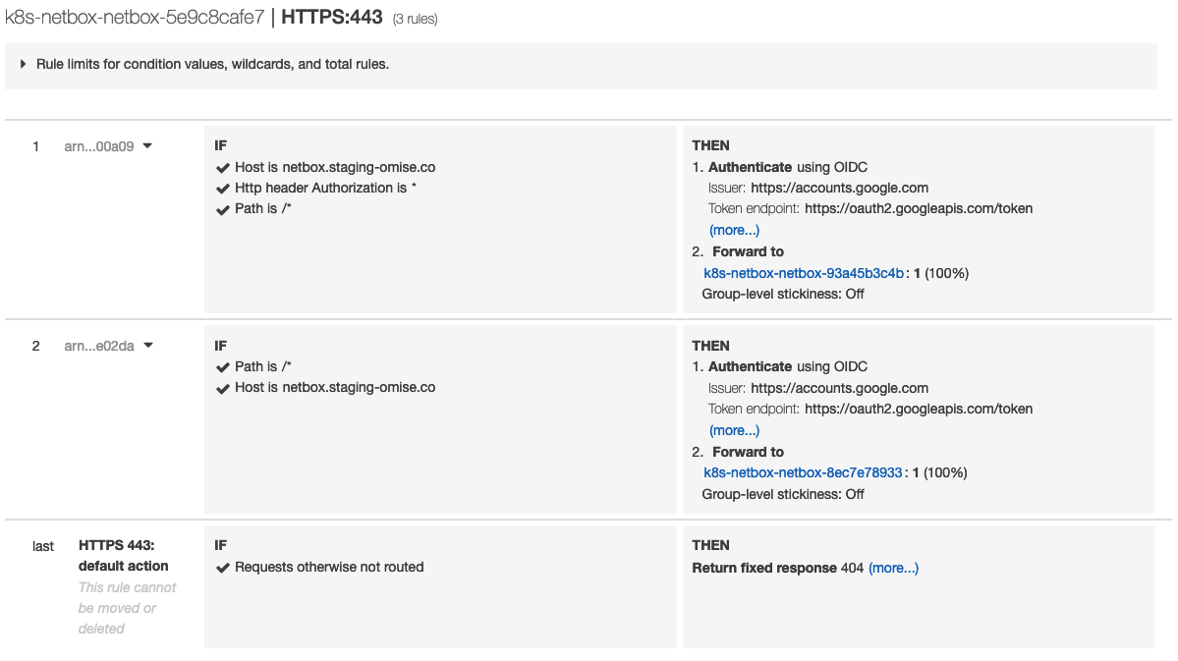Show more OIDC details in rule 2
The width and height of the screenshot is (1178, 661).
pyautogui.click(x=734, y=430)
